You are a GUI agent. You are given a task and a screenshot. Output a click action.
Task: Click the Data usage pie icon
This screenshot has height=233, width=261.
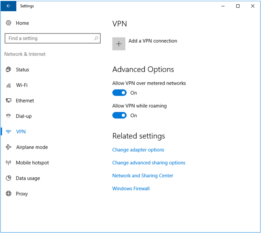[8, 178]
